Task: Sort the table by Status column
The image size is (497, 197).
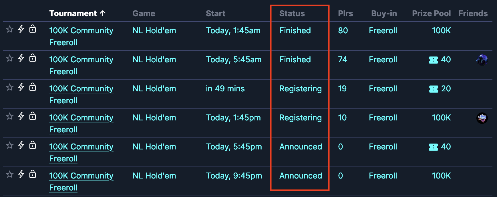Action: [x=292, y=13]
